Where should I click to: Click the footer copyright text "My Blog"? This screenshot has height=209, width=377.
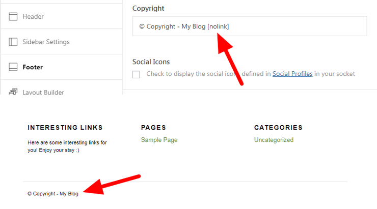[69, 194]
